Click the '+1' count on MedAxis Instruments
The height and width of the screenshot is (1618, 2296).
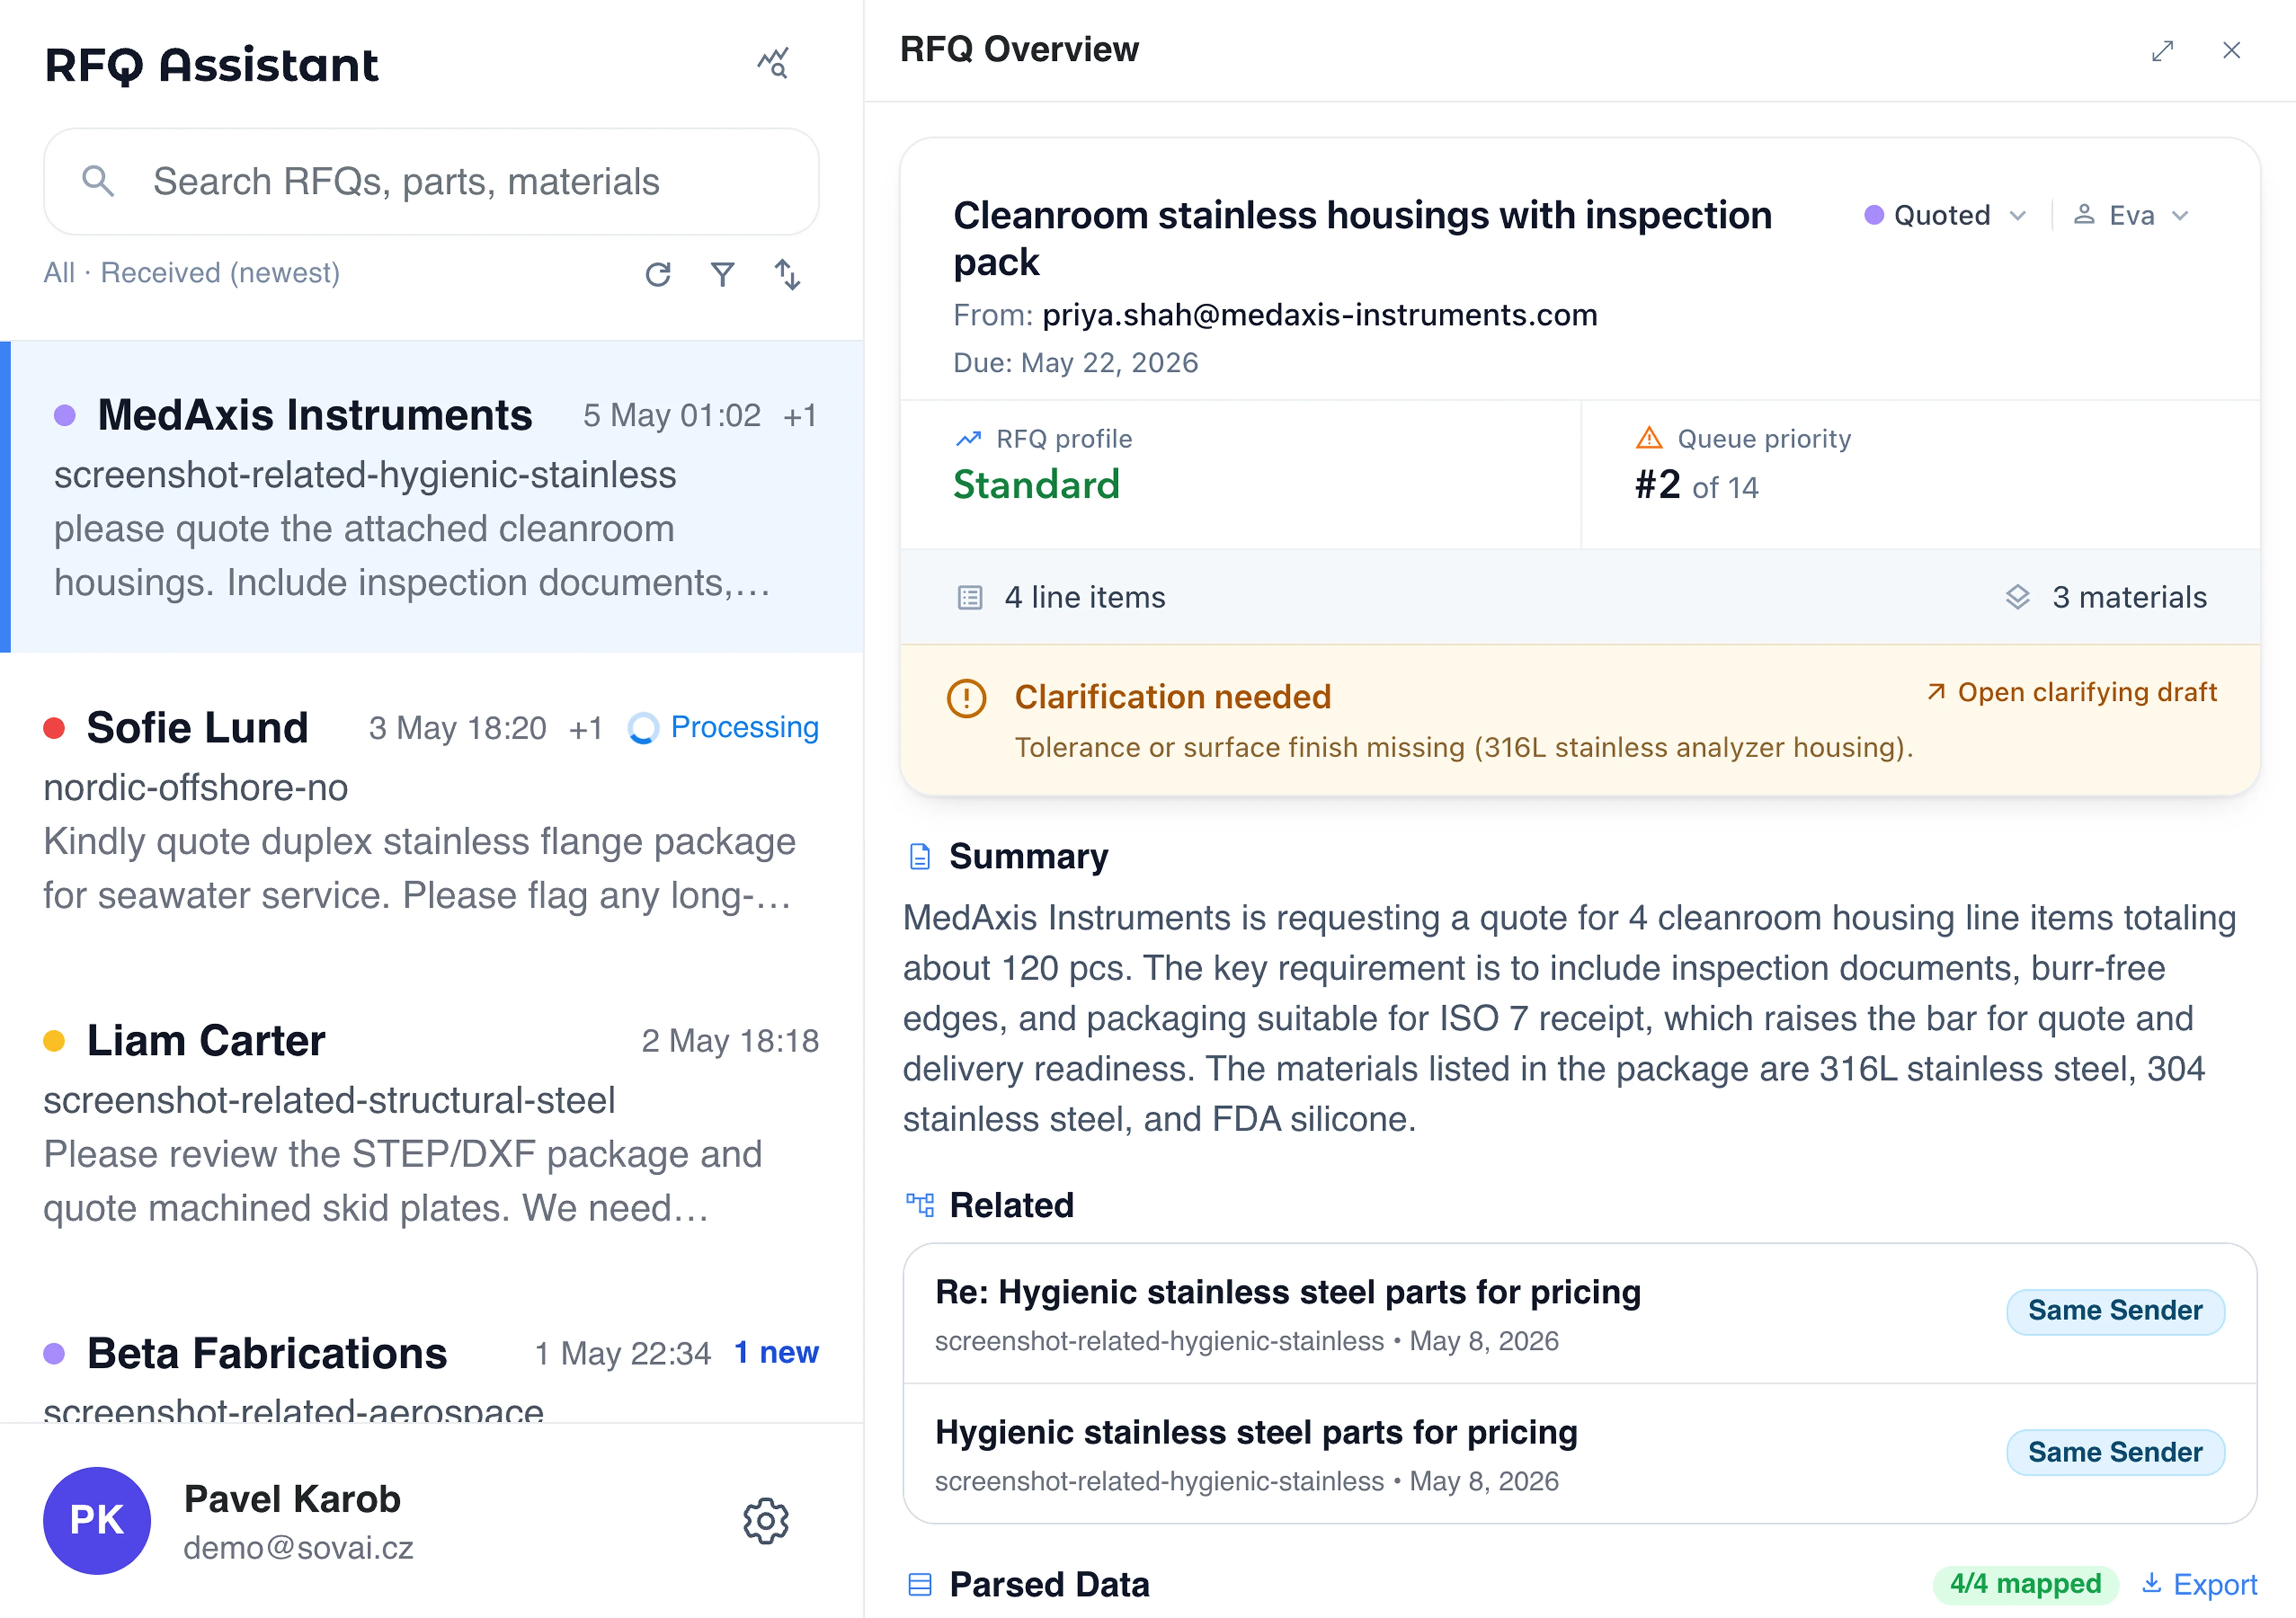(x=800, y=416)
